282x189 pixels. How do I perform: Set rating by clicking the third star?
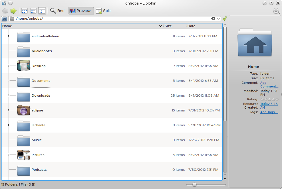[270, 99]
